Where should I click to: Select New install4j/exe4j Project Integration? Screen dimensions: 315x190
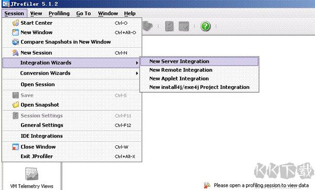(x=199, y=87)
